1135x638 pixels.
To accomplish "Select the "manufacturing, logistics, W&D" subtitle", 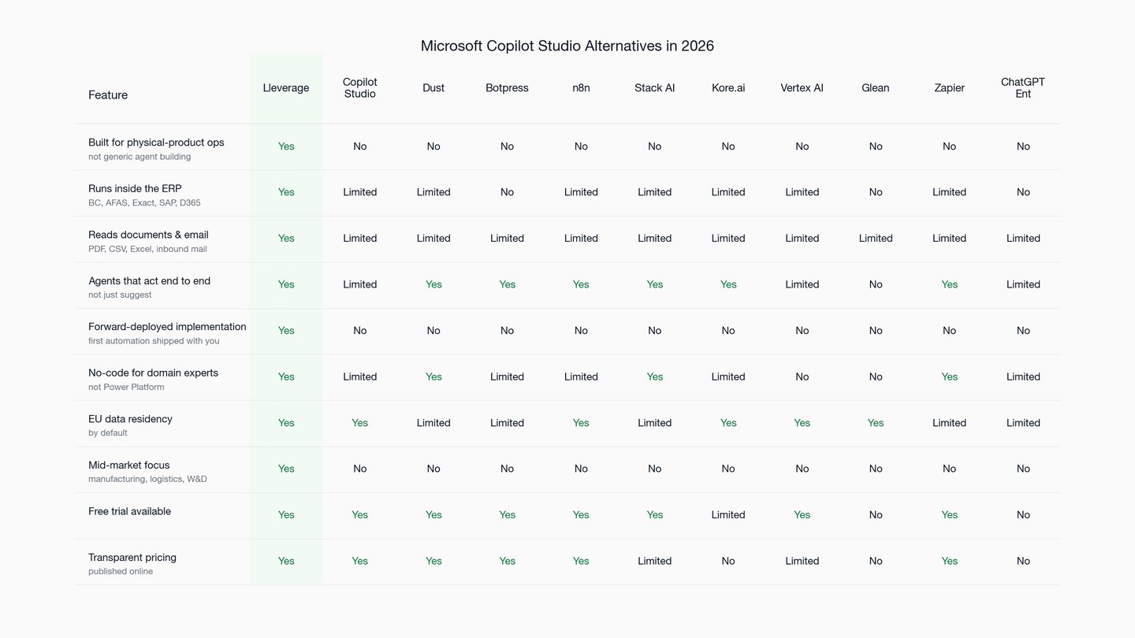I will [x=147, y=480].
